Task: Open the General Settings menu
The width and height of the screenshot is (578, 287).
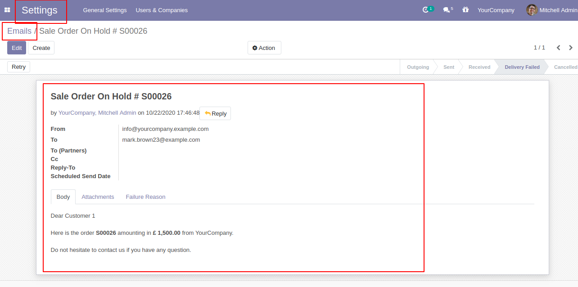Action: coord(105,10)
